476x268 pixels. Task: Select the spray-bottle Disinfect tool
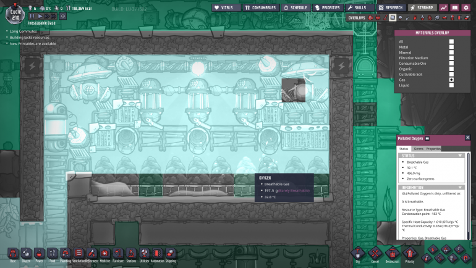coord(426,258)
